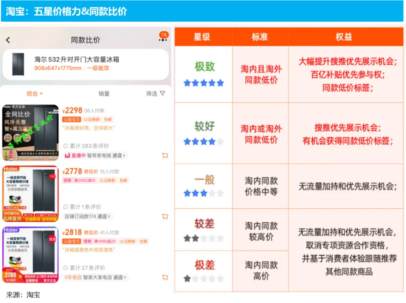406x303 pixels.
Task: Open the three-dot menu with 78 badge
Action: [163, 40]
